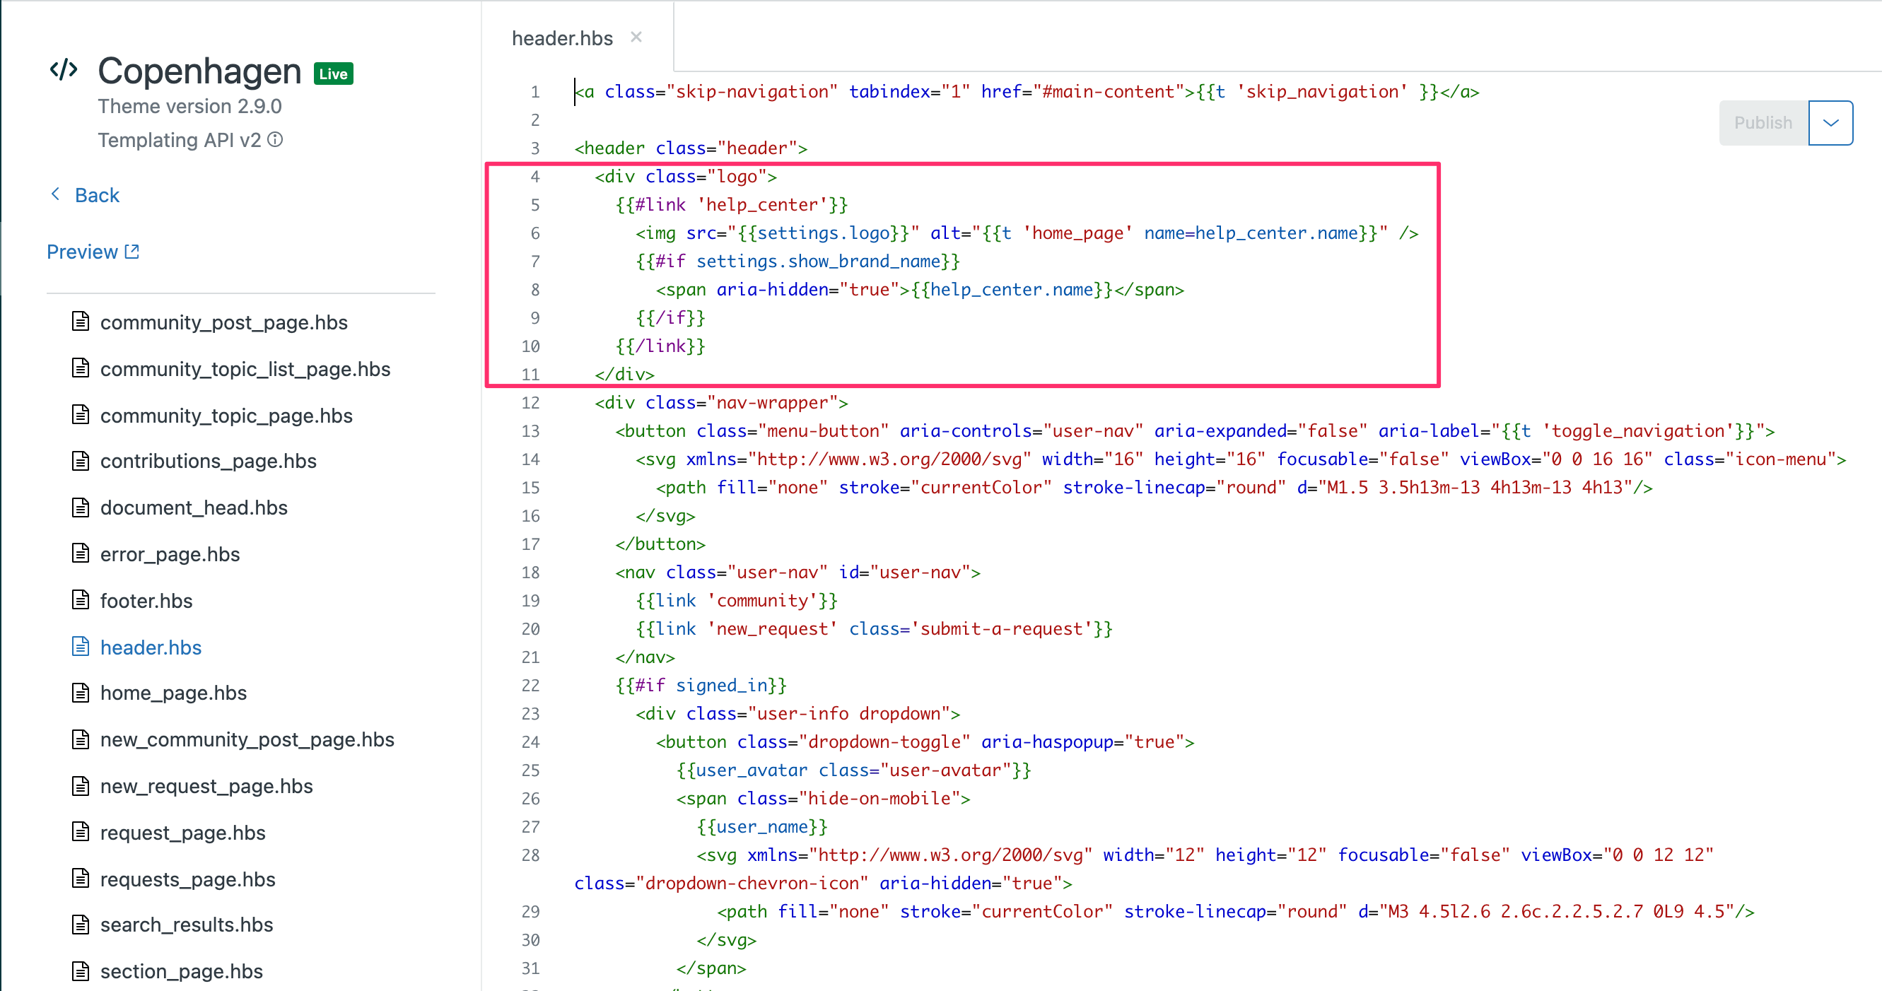Click the {{user_name}} code line
The image size is (1882, 991).
[762, 828]
